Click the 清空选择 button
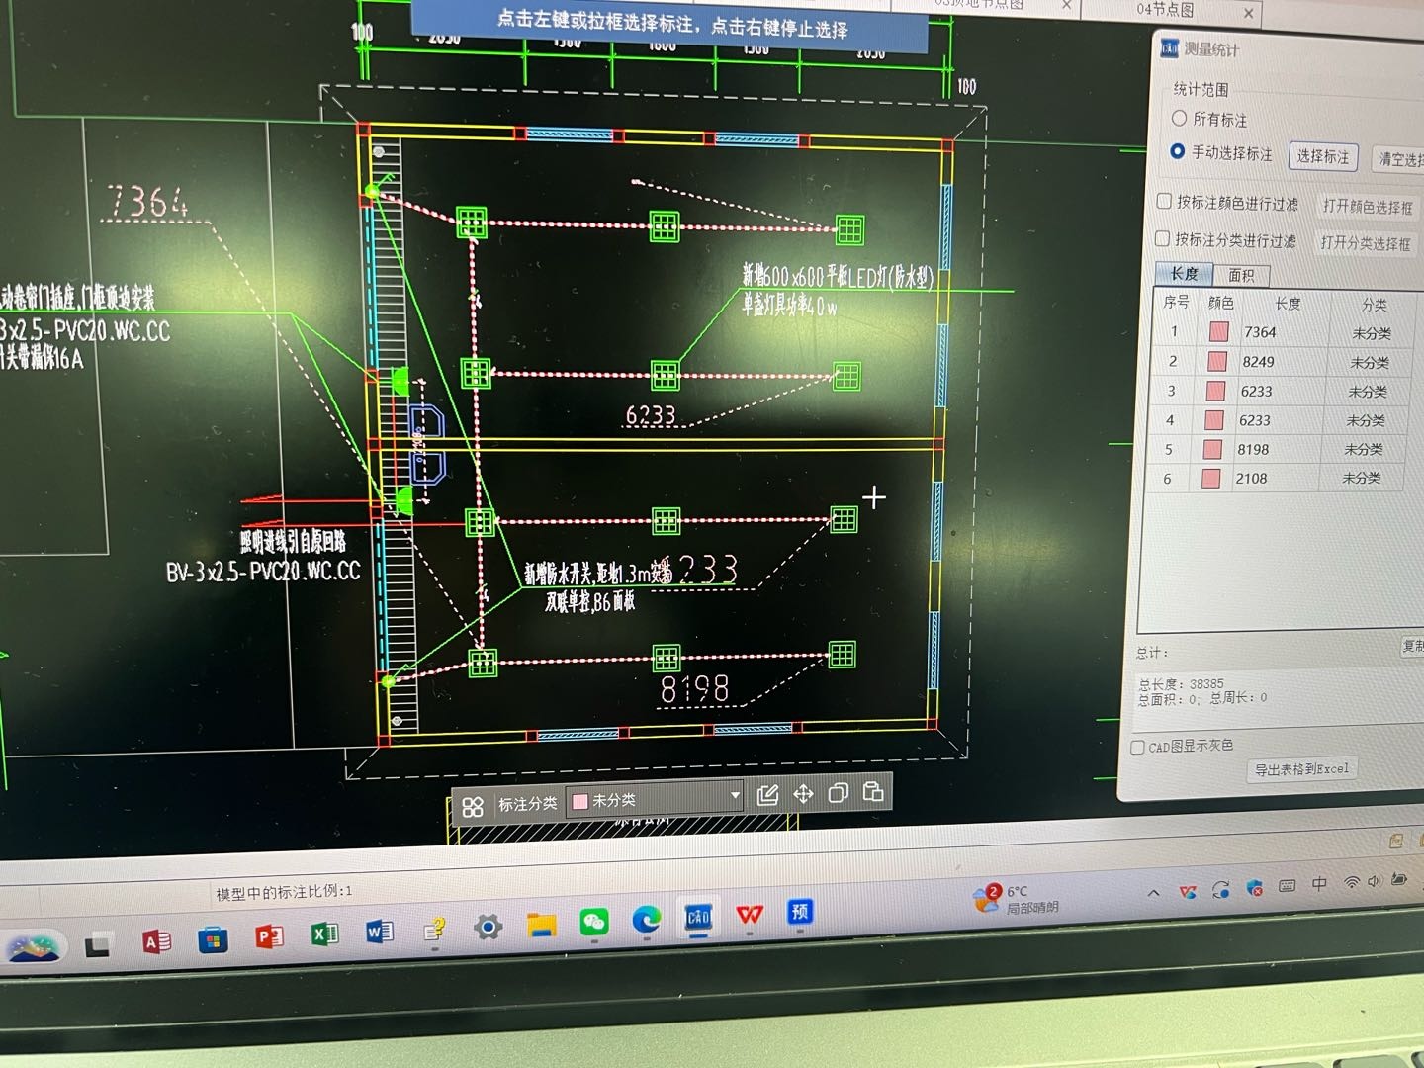 pyautogui.click(x=1399, y=158)
